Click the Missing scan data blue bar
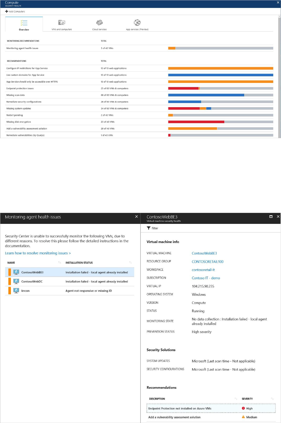281x423 pixels. click(x=206, y=95)
